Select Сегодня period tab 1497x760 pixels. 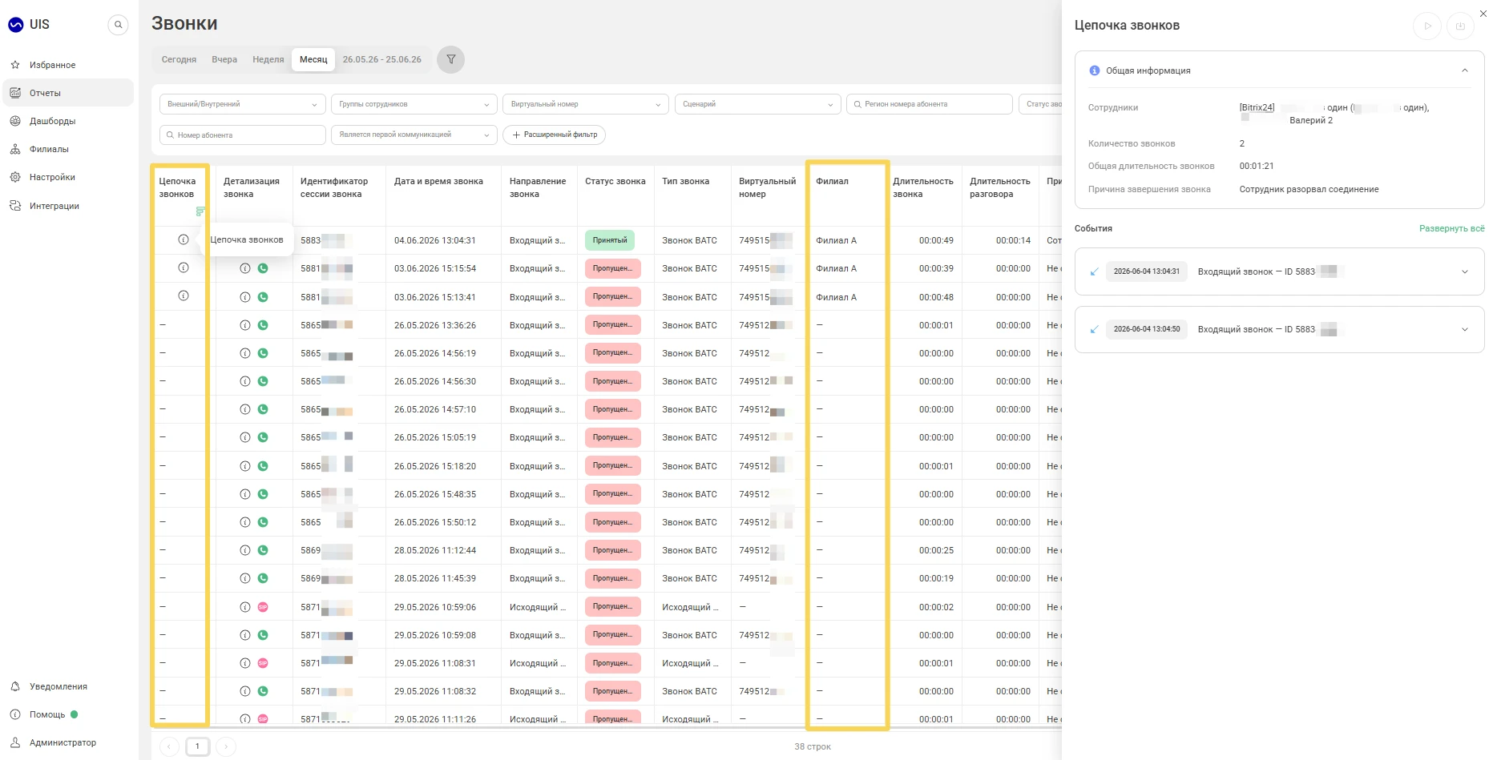[179, 59]
